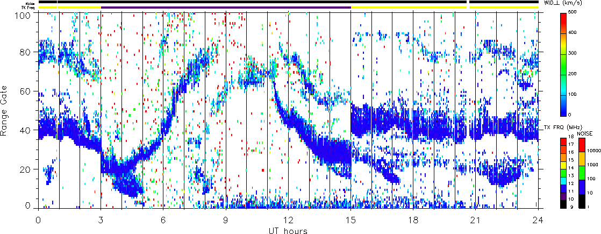
Task: Click the '15' tick label on the UT hours axis
Action: tap(350, 220)
